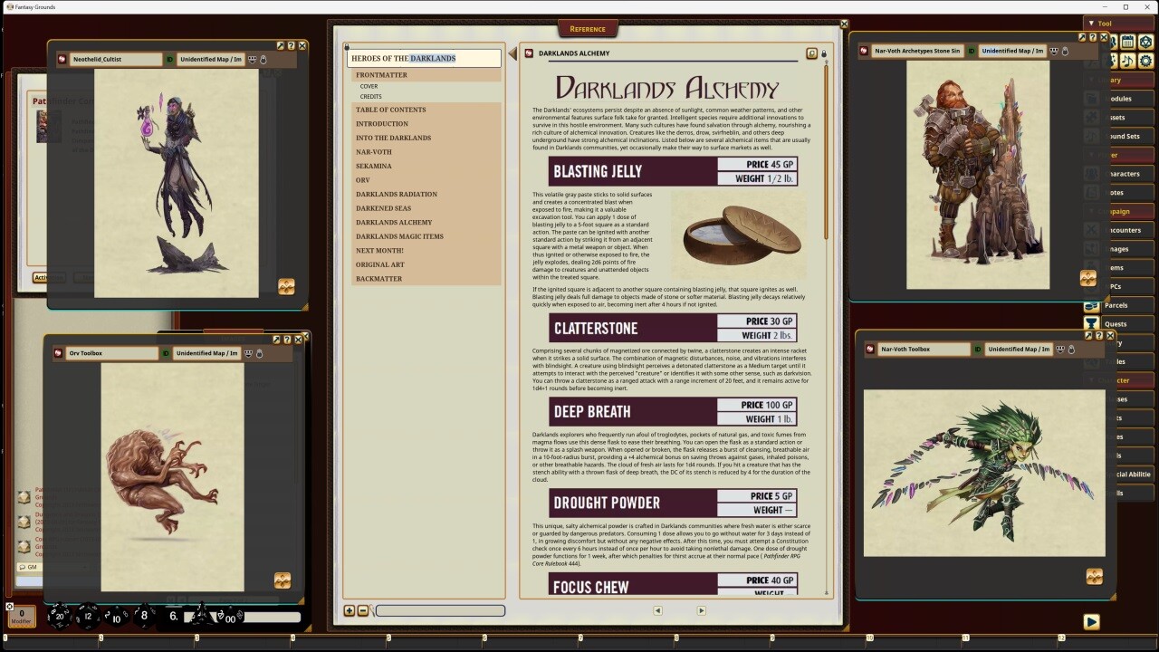
Task: Roll the d12 die
Action: pyautogui.click(x=89, y=616)
